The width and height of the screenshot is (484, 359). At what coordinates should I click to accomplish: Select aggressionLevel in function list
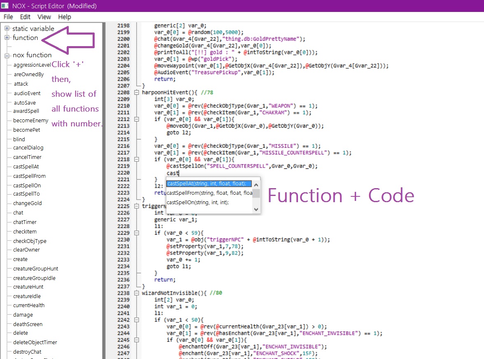32,65
